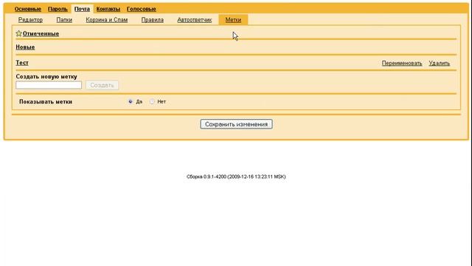The height and width of the screenshot is (266, 472).
Task: Open the Отмеченные label
Action: (41, 34)
